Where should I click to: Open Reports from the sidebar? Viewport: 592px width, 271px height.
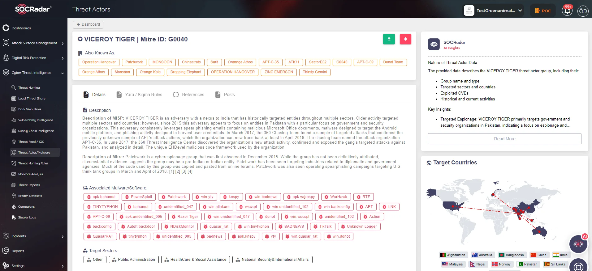pos(18,251)
